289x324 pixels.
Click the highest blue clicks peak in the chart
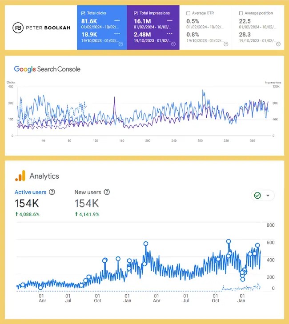point(203,91)
